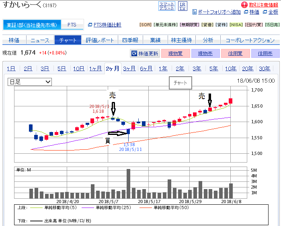Click the red trading caution warning icon

[x=244, y=5]
